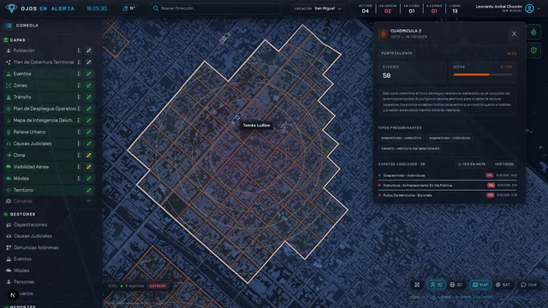This screenshot has width=548, height=308.
Task: Click the Población layer icon
Action: [9, 50]
